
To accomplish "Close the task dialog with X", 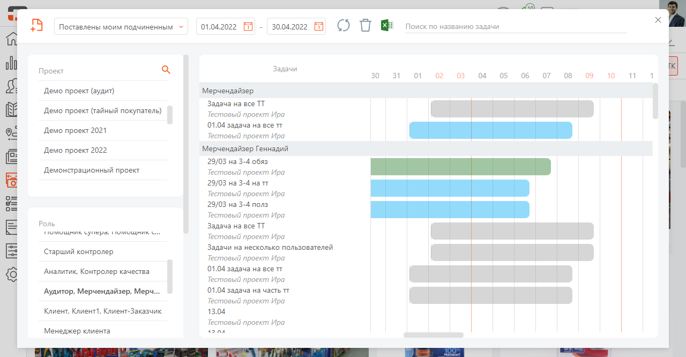I will 658,20.
